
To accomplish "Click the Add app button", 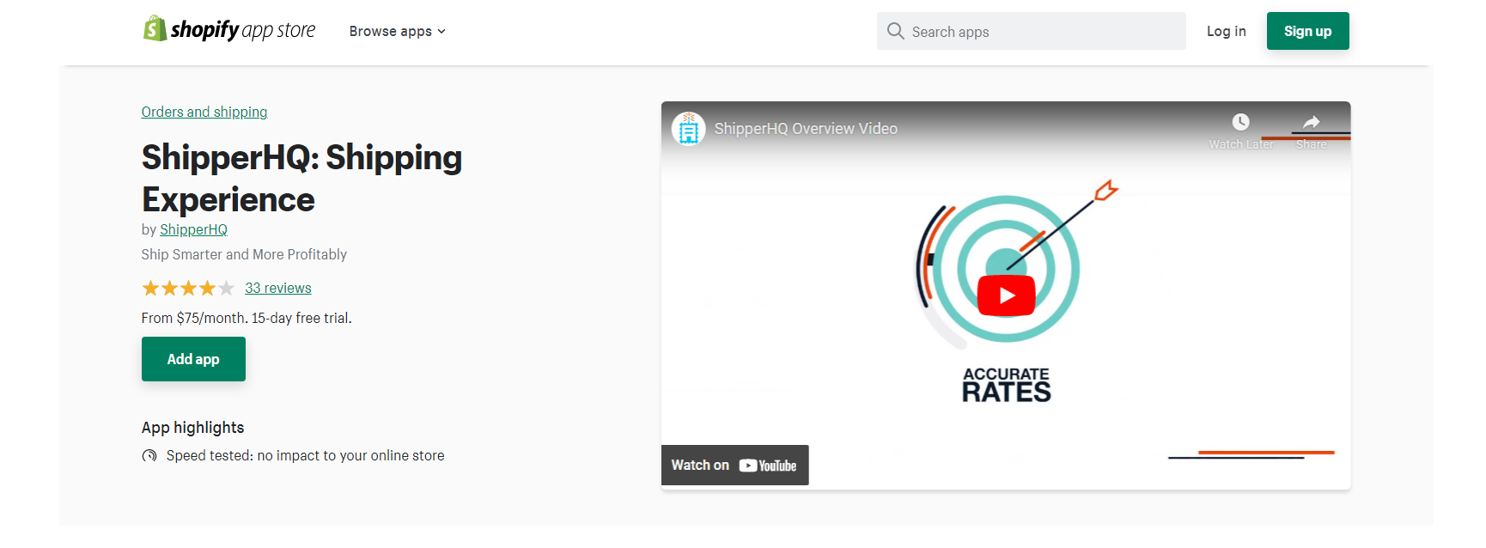I will point(193,359).
